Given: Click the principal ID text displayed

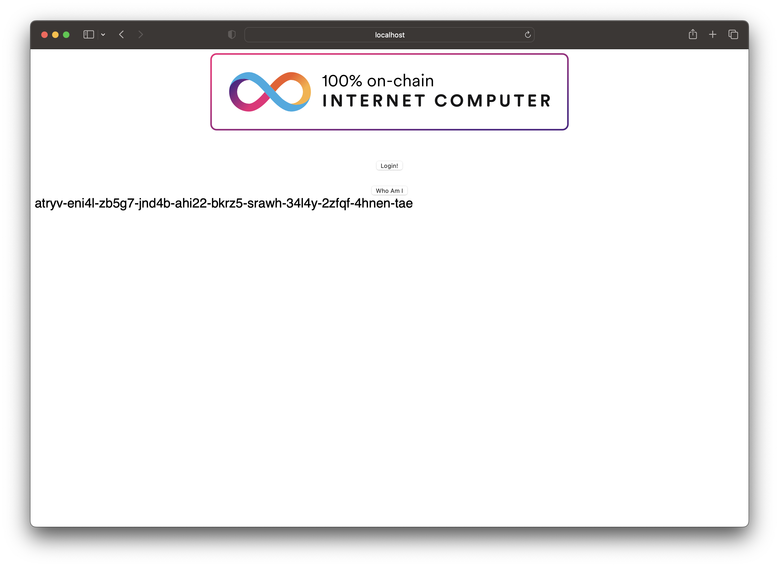Looking at the screenshot, I should [224, 203].
